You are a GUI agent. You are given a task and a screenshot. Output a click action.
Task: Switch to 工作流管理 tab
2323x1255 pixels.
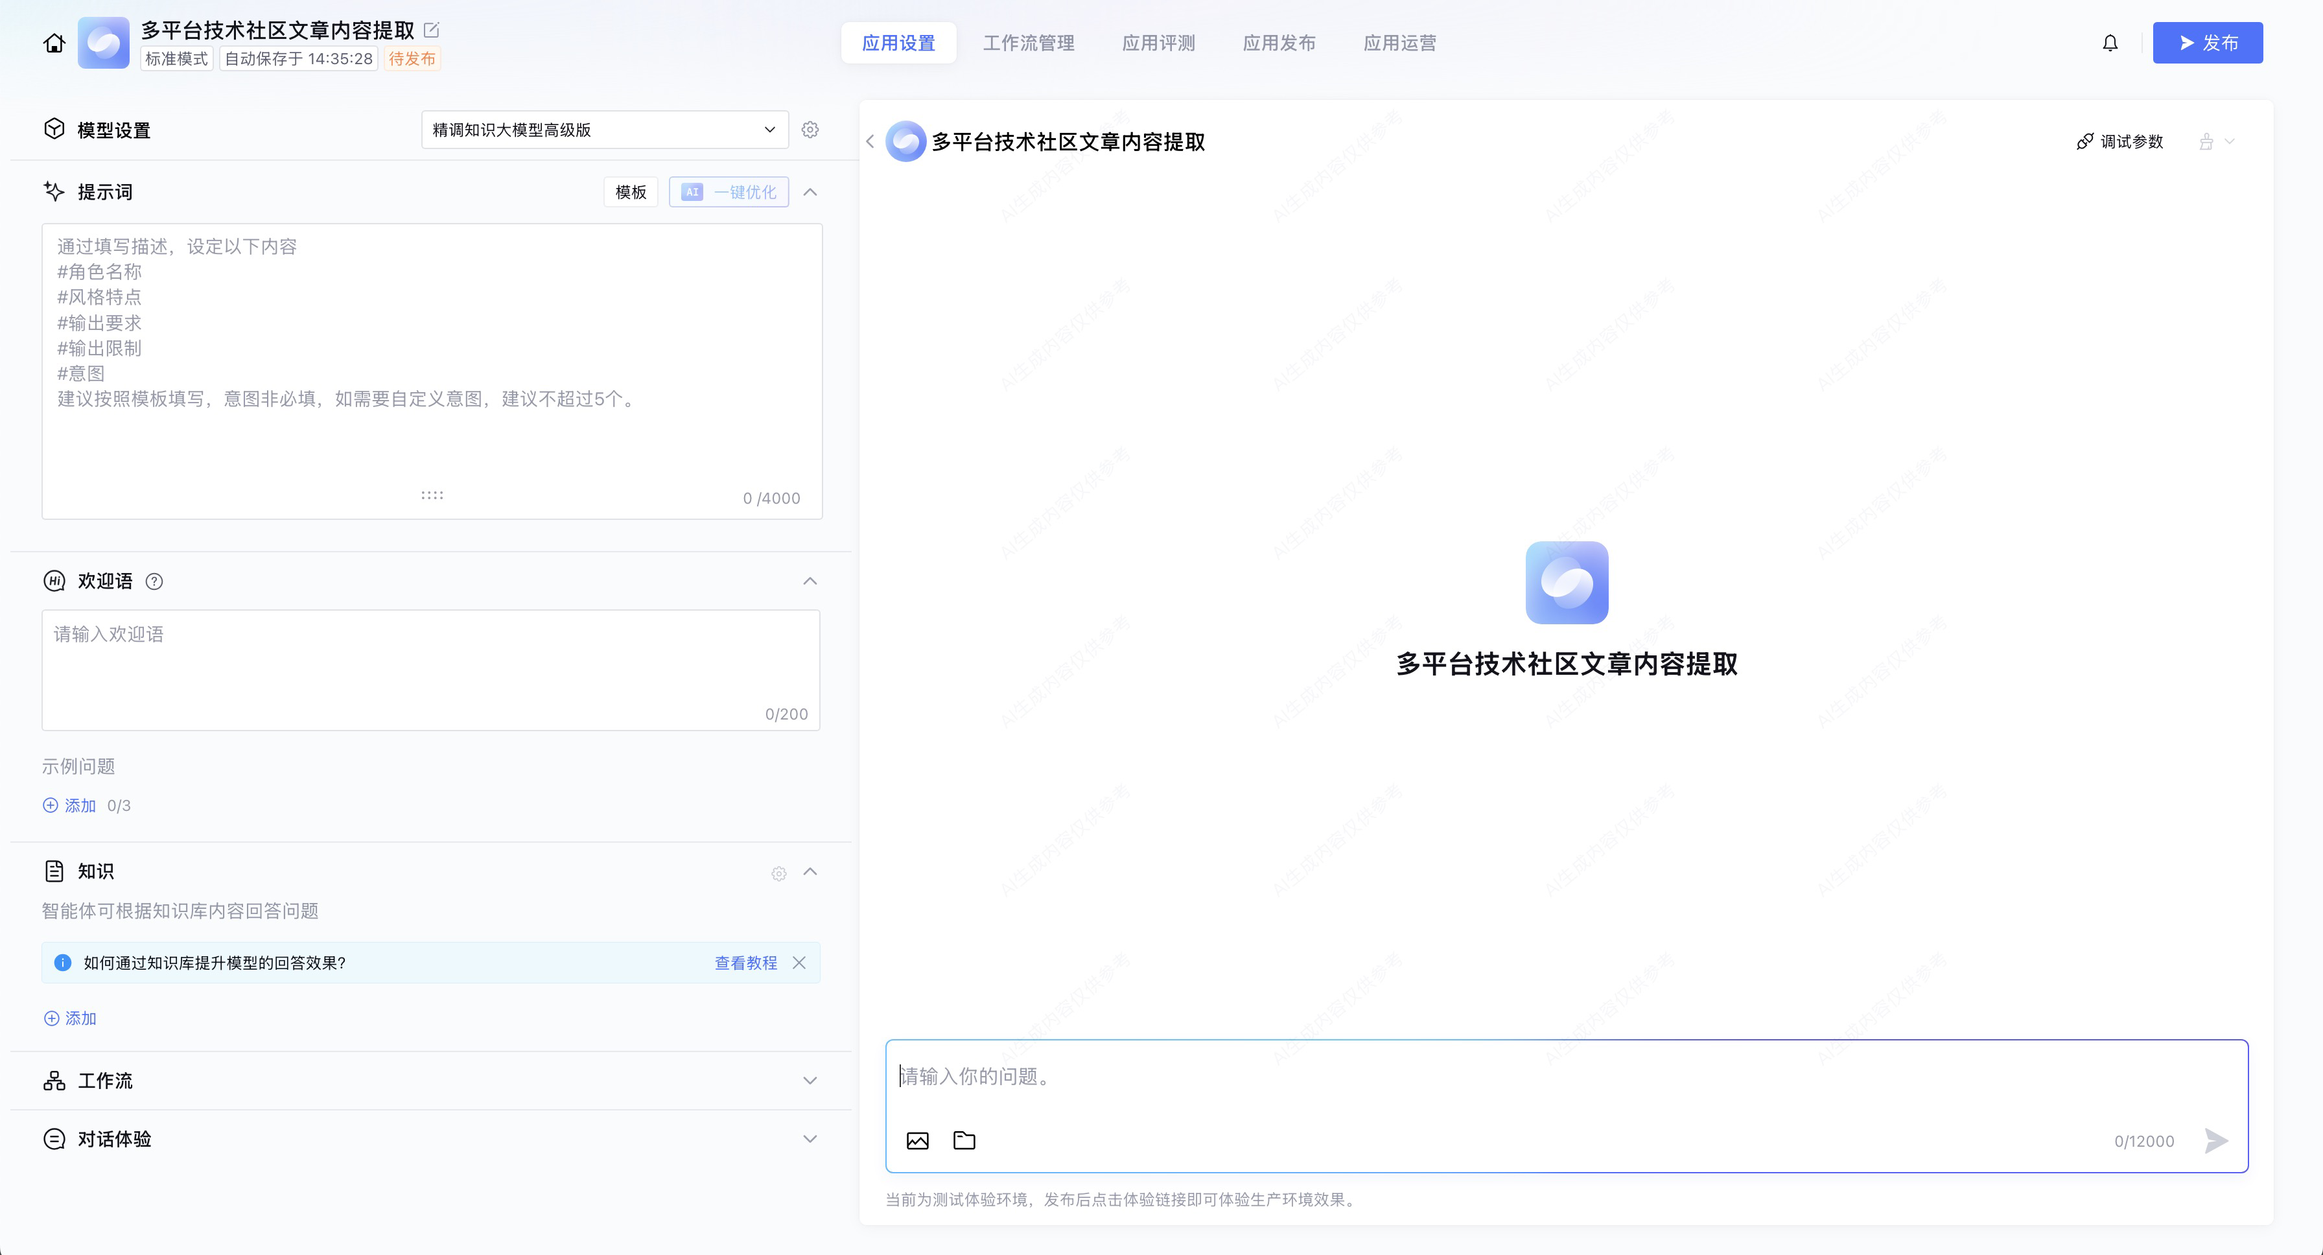[1028, 43]
